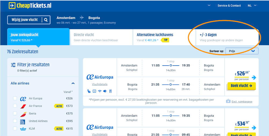This screenshot has width=269, height=136.
Task: Open Service & Contact menu item
Action: tap(229, 6)
